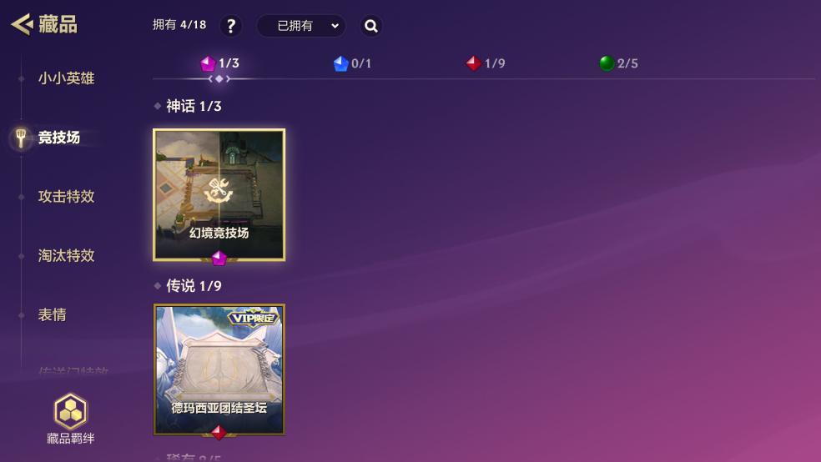
Task: Select the red gem 1/9 filter
Action: [486, 63]
